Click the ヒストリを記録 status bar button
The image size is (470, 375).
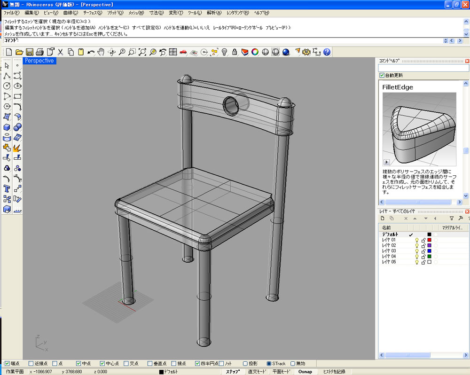click(334, 372)
